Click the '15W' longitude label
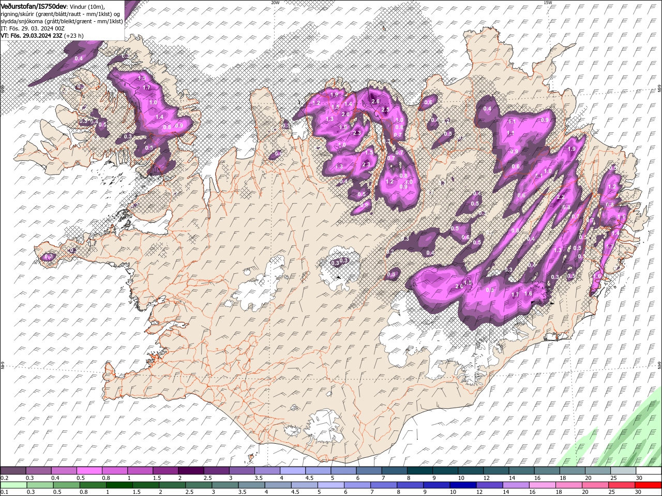Image resolution: width=662 pixels, height=496 pixels. click(x=548, y=3)
